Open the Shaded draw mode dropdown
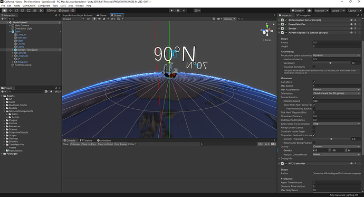 73,19
